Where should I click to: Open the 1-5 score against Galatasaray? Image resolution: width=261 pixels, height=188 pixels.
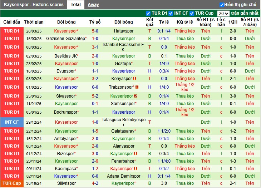95,131
